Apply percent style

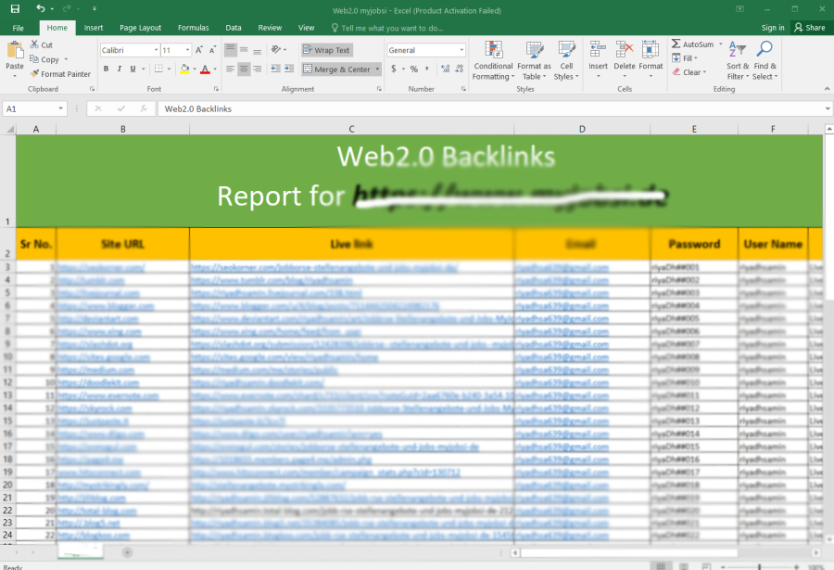point(414,69)
